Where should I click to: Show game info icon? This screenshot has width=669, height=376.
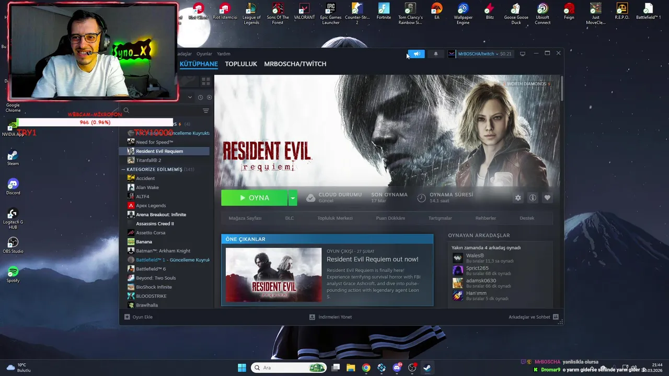point(533,198)
